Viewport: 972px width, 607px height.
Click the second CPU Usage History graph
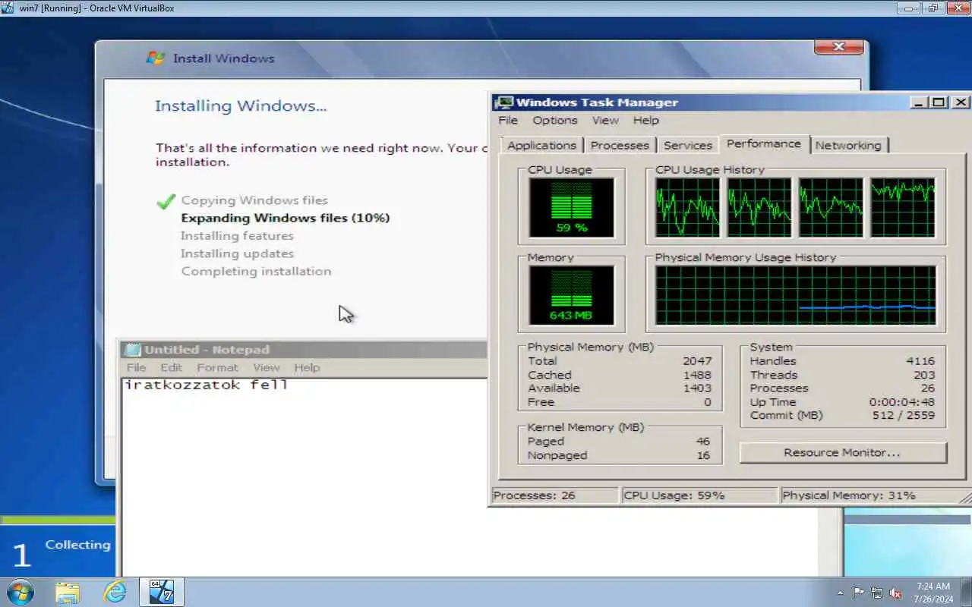pyautogui.click(x=759, y=207)
